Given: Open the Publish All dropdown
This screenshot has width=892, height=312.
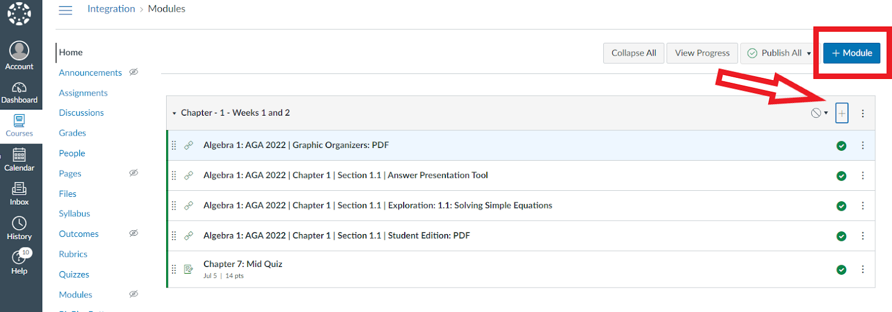Looking at the screenshot, I should click(x=779, y=53).
